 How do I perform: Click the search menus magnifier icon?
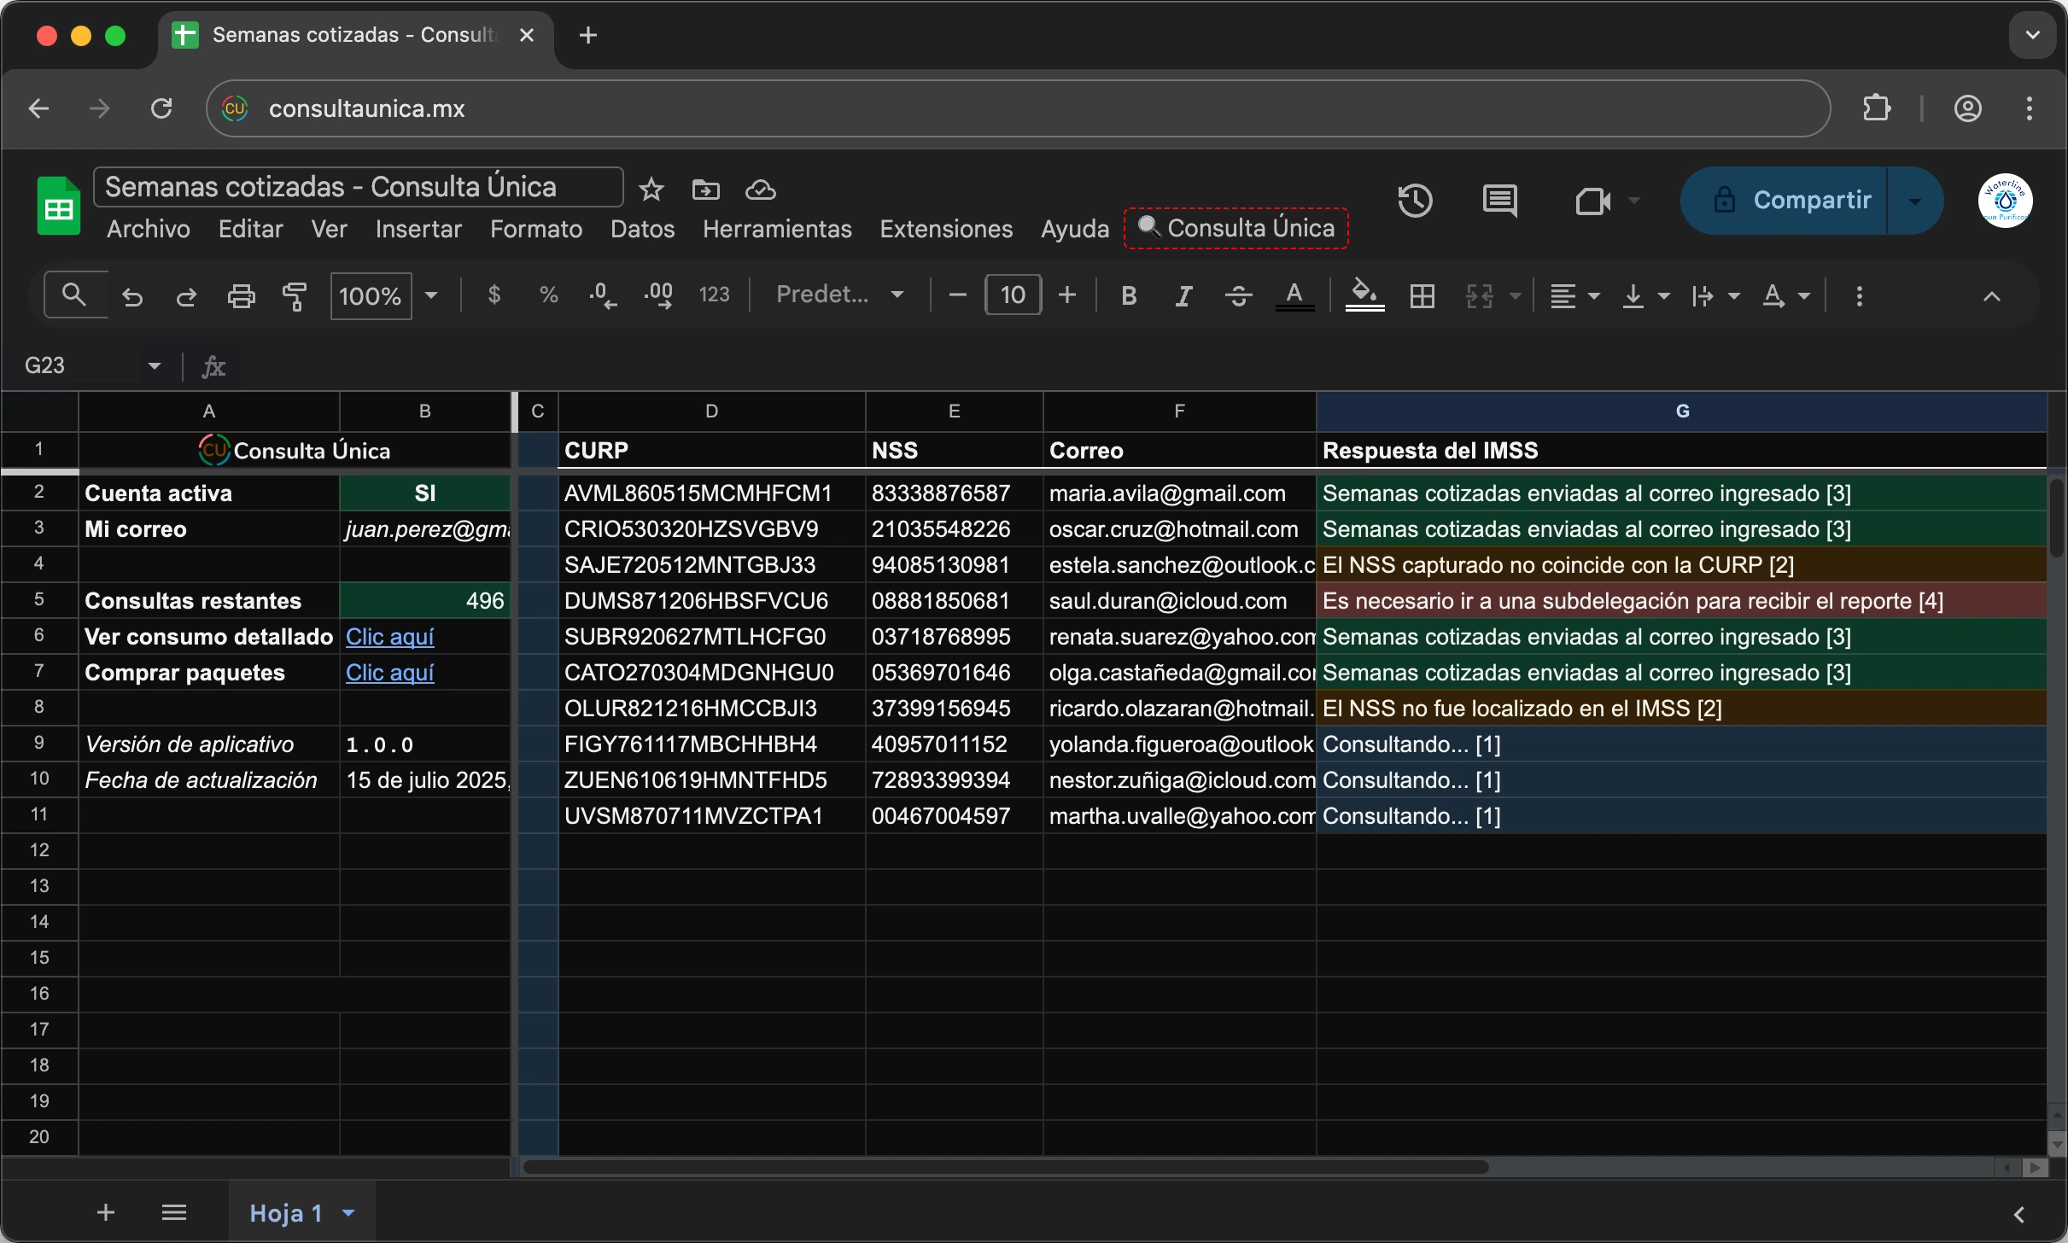click(75, 295)
